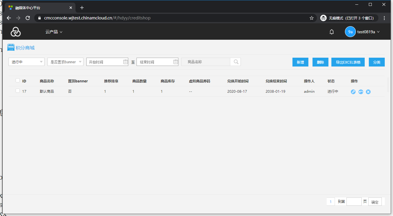Open the notification bell

tap(332, 32)
